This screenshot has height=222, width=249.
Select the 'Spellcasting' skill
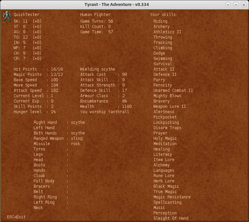[167, 202]
